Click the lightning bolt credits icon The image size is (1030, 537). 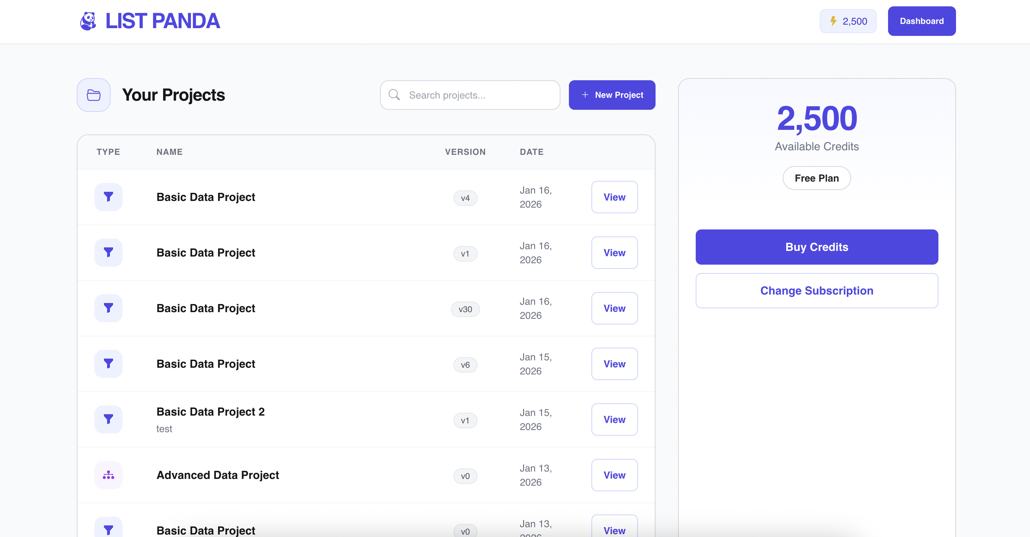(833, 21)
